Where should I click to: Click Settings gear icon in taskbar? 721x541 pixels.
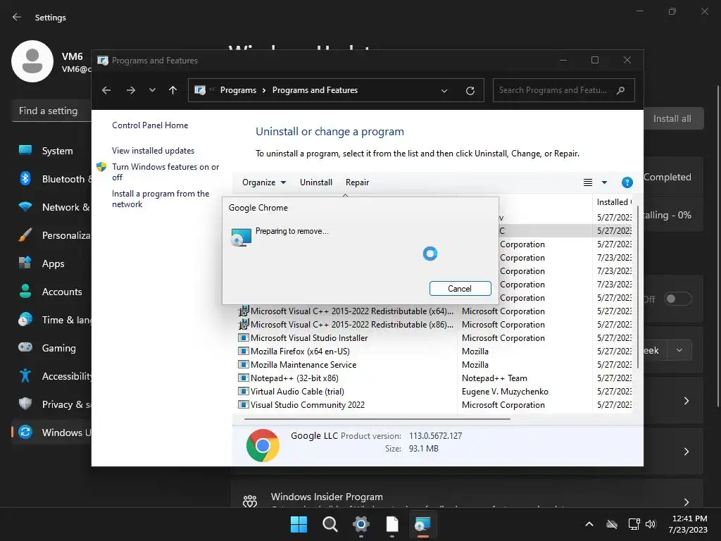tap(361, 524)
